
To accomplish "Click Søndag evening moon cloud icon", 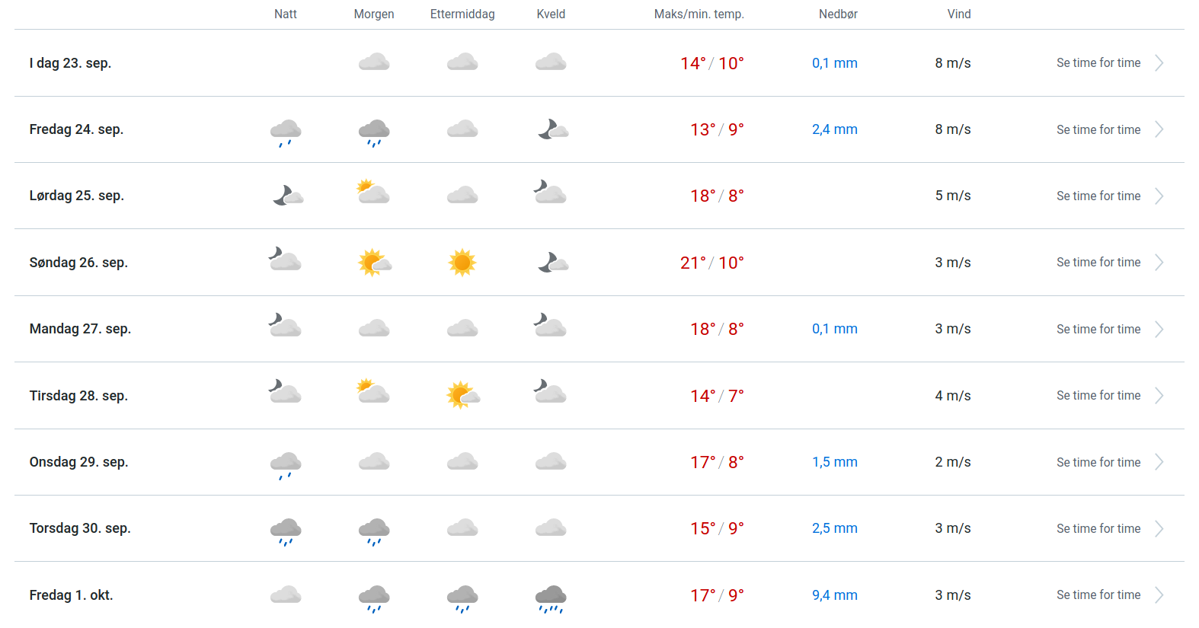I will point(553,263).
